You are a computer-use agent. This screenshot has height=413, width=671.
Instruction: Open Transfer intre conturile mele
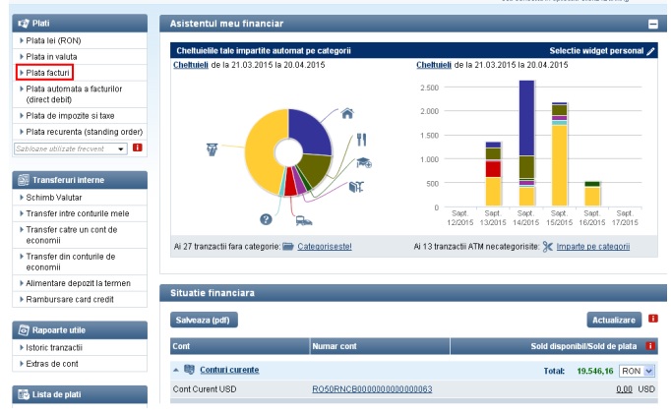click(77, 213)
